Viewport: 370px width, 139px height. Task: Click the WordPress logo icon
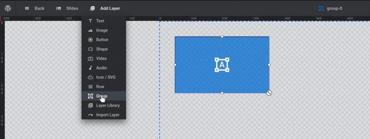click(8, 8)
